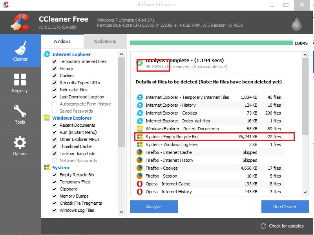The height and width of the screenshot is (235, 314).
Task: Click Windows icon beside Windows Log Files result
Action: point(140,144)
